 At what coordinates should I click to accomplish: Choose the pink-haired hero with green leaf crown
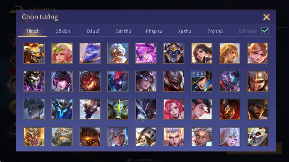click(x=62, y=53)
